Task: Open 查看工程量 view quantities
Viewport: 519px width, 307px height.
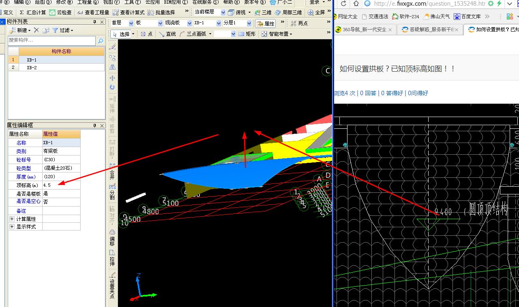Action: click(x=93, y=13)
